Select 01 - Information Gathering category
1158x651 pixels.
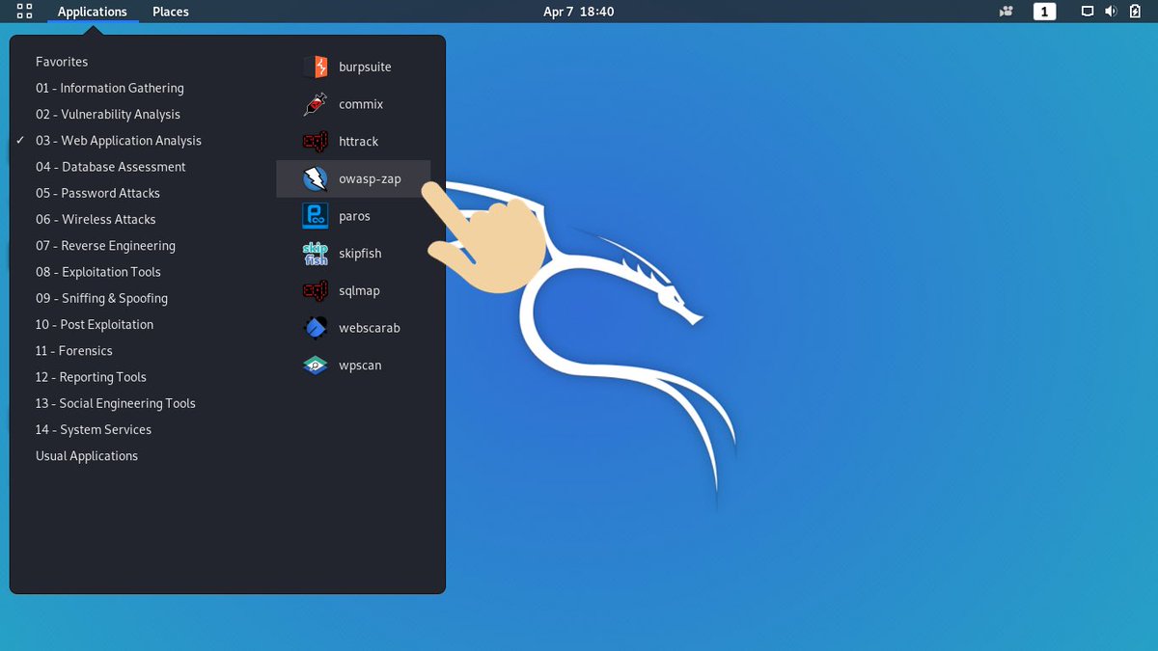110,88
